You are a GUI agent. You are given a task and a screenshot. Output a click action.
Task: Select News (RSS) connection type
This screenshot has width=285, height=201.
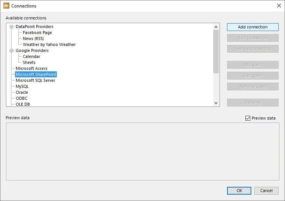click(33, 39)
